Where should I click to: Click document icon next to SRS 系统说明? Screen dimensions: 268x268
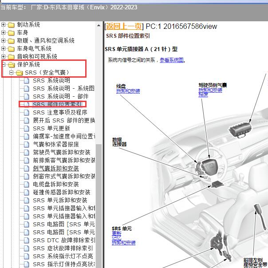coord(27,80)
